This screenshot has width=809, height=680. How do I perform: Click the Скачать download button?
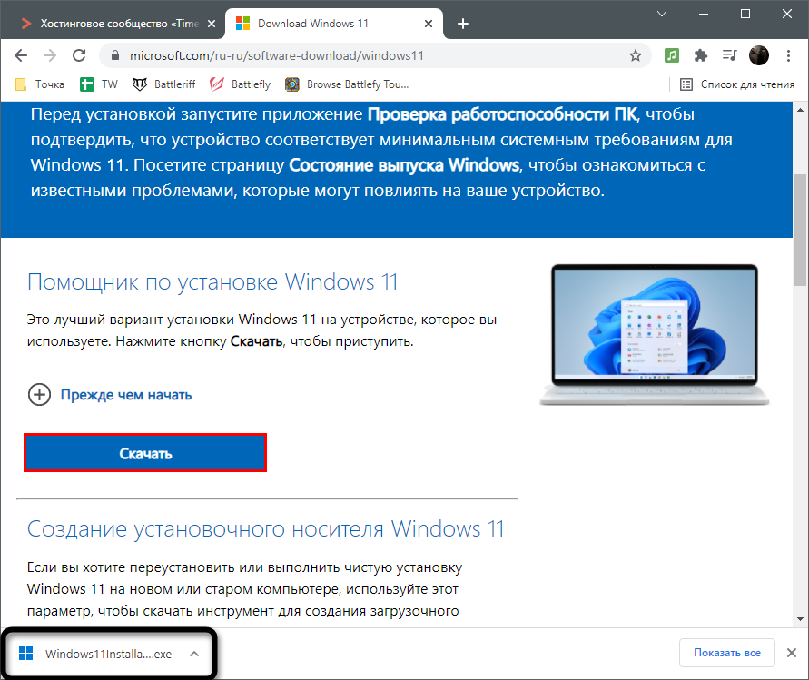[x=145, y=452]
